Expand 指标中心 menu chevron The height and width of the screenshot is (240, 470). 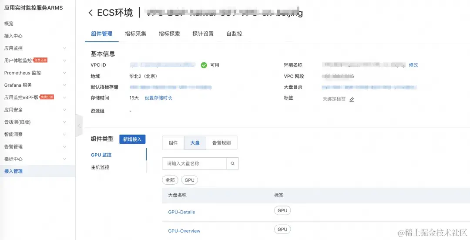pyautogui.click(x=64, y=159)
